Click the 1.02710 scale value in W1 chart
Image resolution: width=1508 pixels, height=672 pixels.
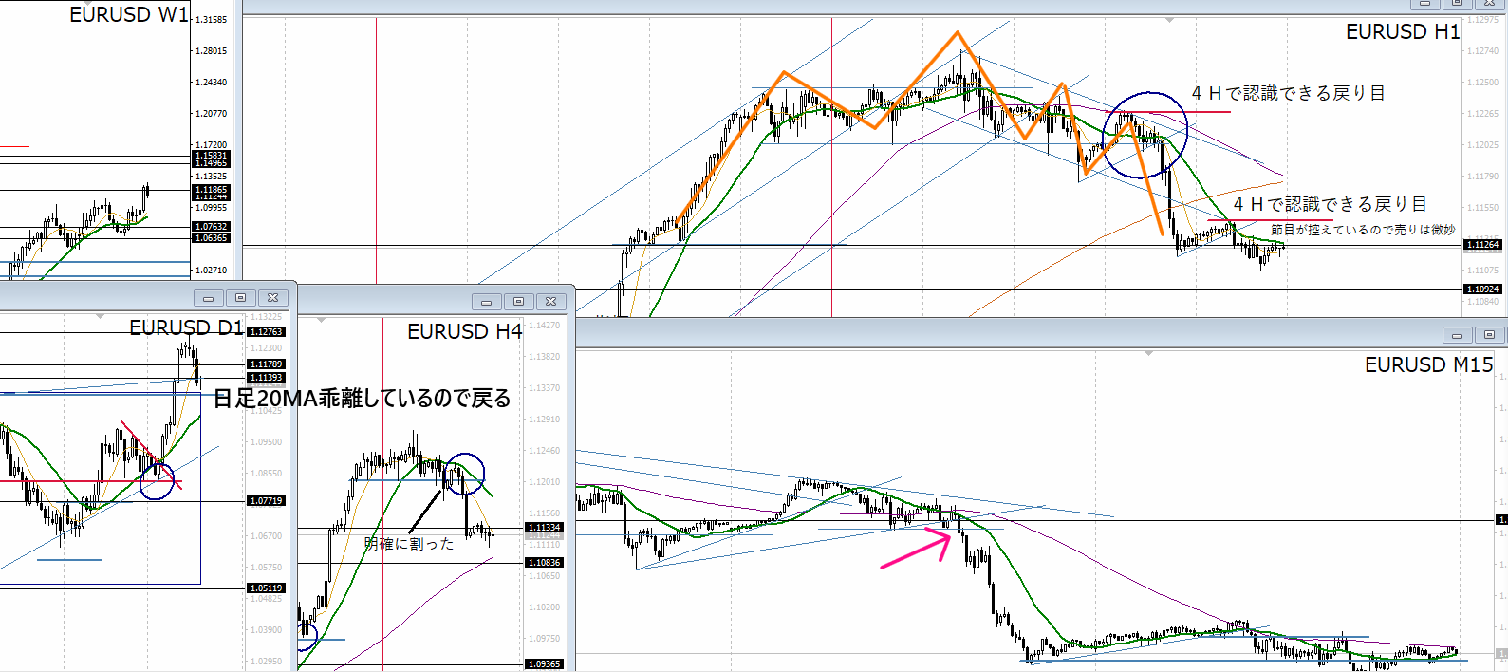coord(211,271)
